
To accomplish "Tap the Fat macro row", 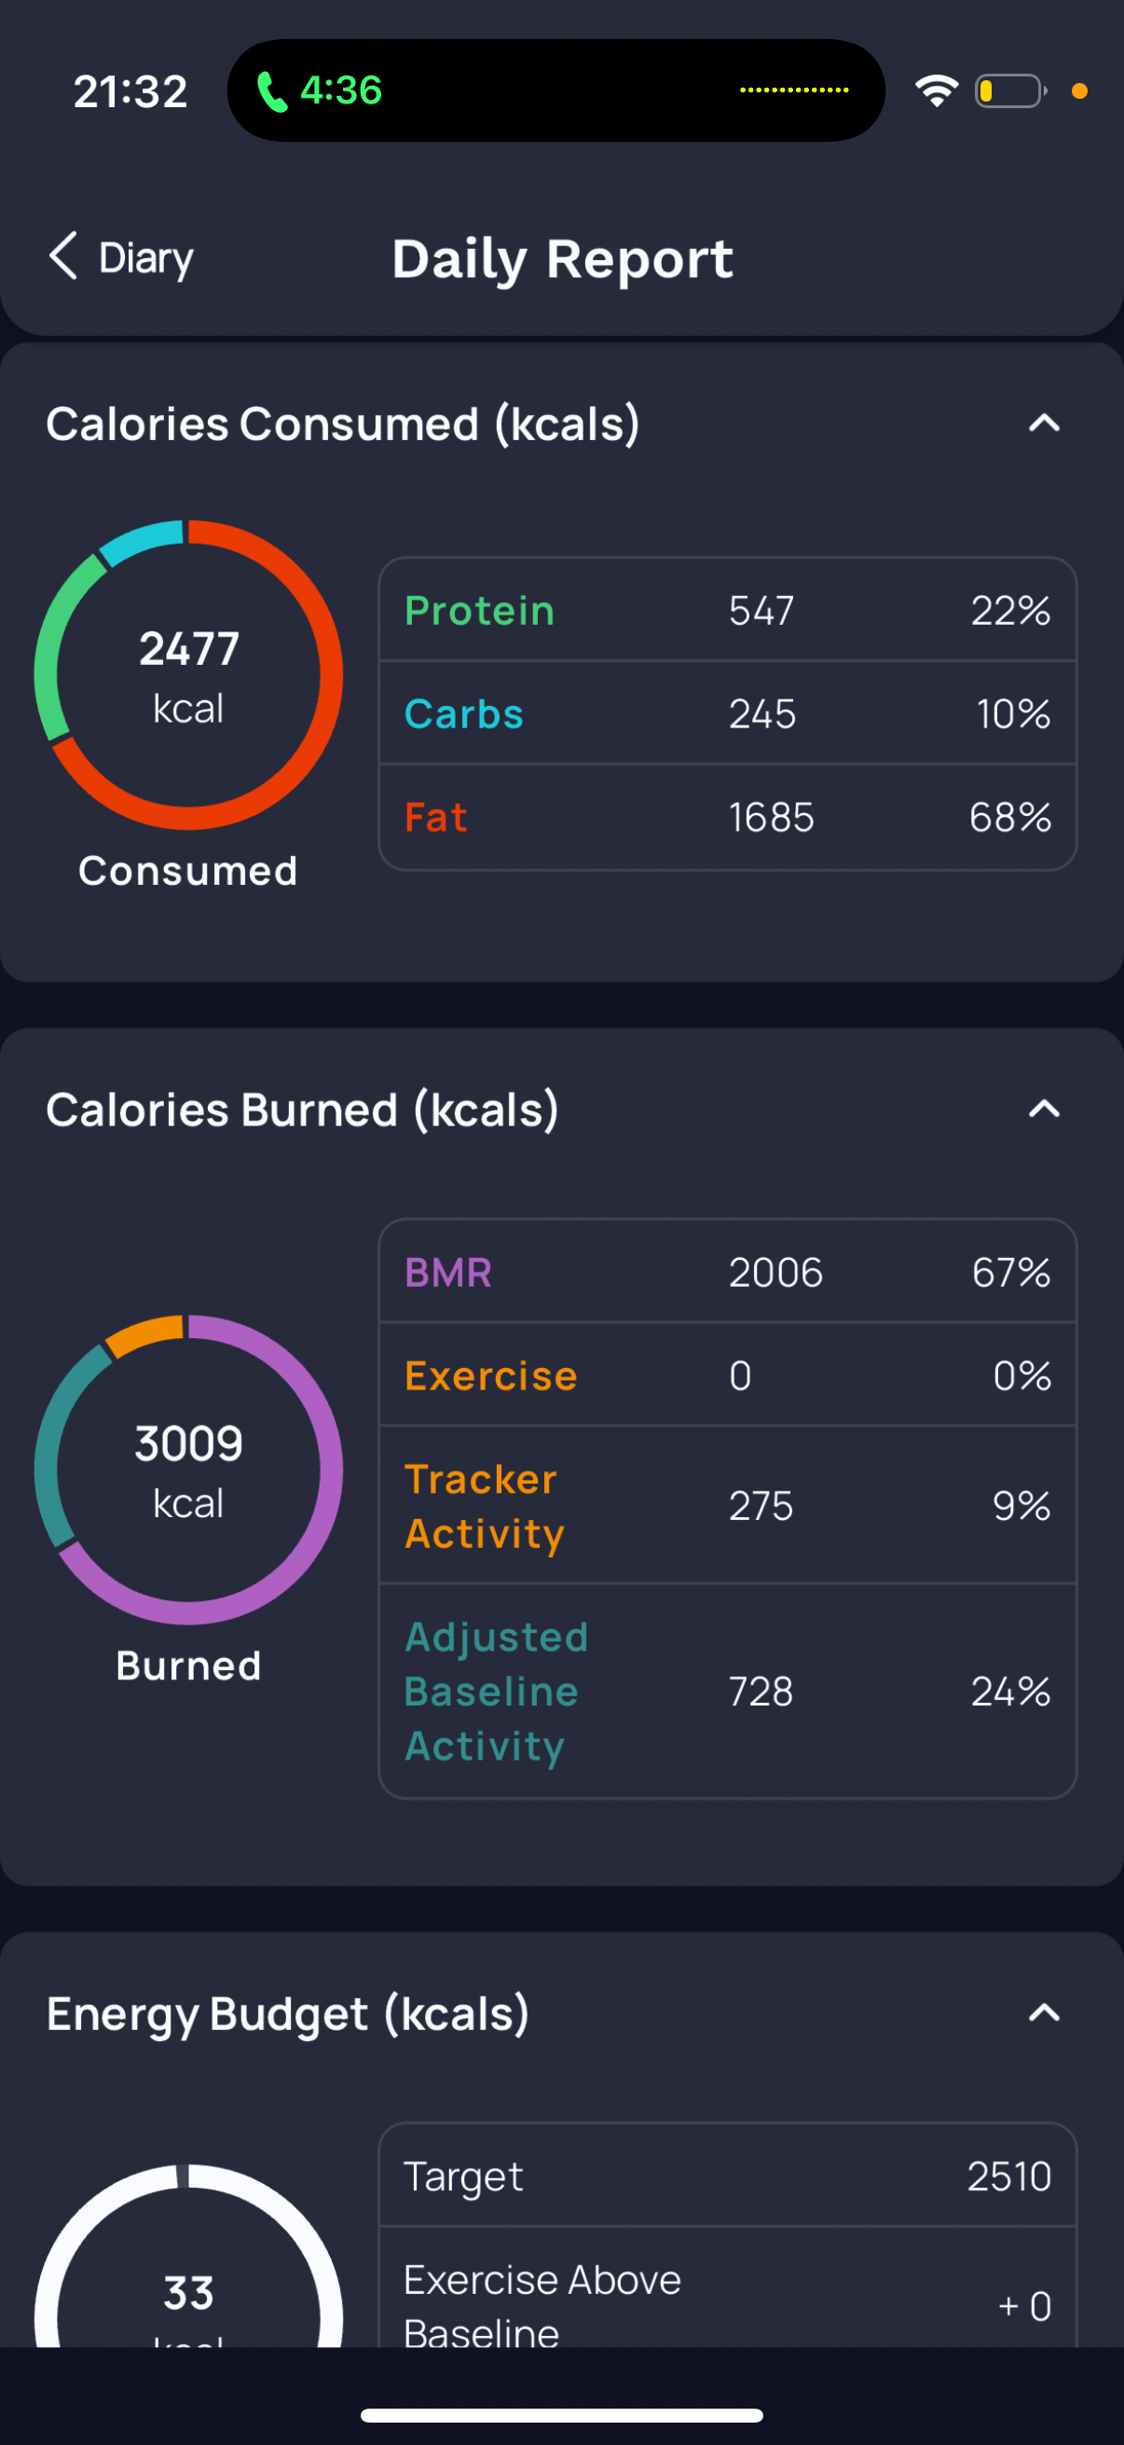I will pos(728,817).
